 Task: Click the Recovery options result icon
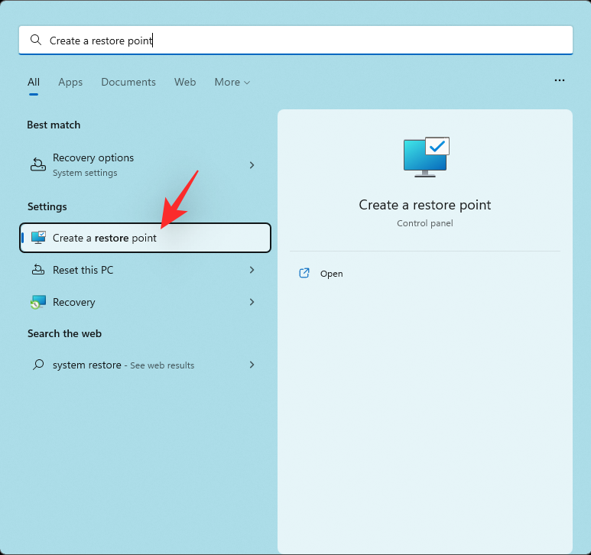pyautogui.click(x=37, y=164)
